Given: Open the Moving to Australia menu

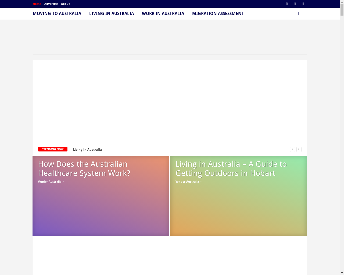Looking at the screenshot, I should tap(57, 14).
